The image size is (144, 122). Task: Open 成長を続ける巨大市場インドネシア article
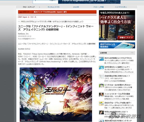click(x=118, y=121)
